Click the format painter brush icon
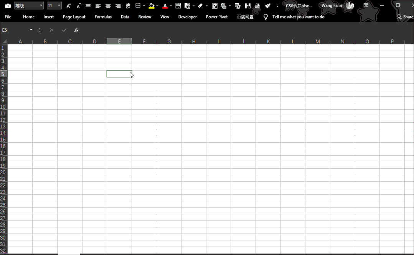 click(x=267, y=5)
